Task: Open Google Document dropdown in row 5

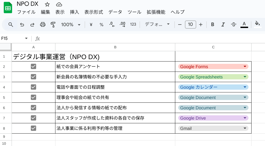Action: coord(213,97)
